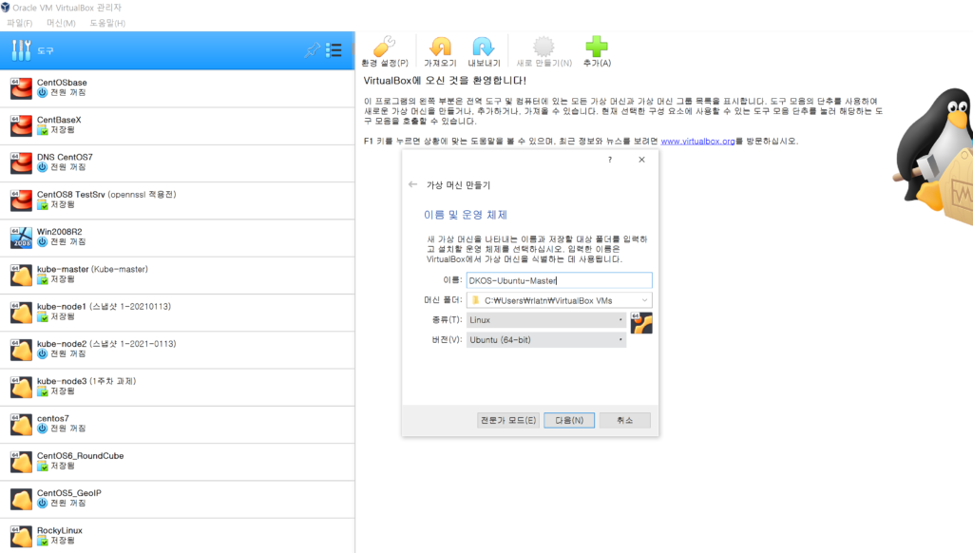Click the OS type image in dialog

point(641,323)
